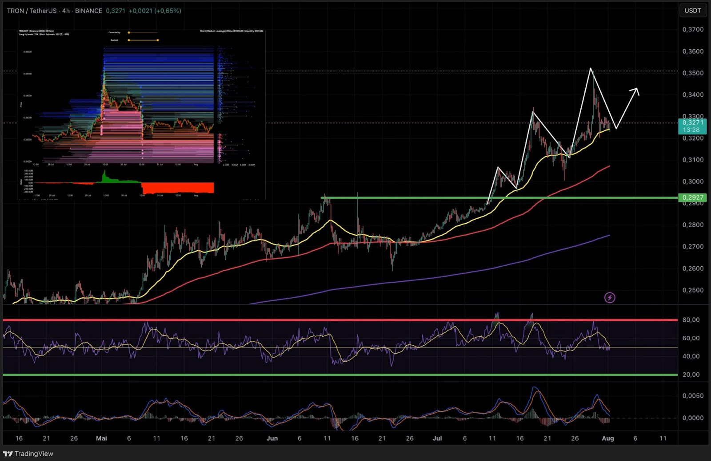Open the TRON / TetherUS symbol selector
Image resolution: width=711 pixels, height=461 pixels.
[x=31, y=11]
